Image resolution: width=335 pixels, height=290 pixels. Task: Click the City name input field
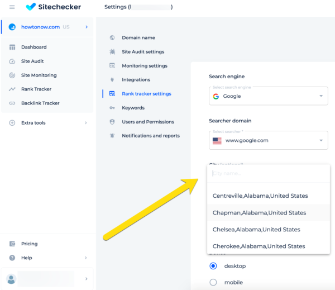click(x=269, y=173)
